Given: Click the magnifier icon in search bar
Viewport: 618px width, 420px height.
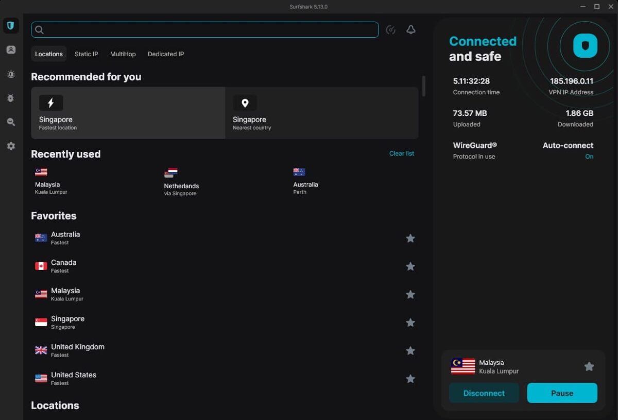Looking at the screenshot, I should coord(40,30).
